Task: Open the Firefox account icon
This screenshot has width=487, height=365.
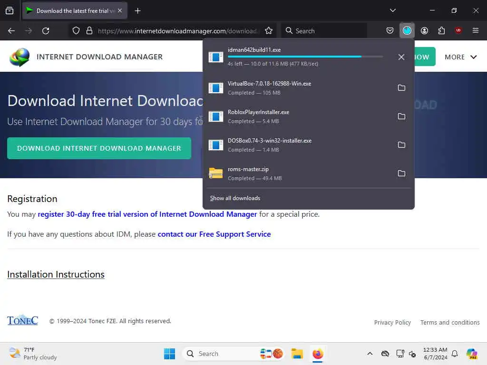Action: 424,30
